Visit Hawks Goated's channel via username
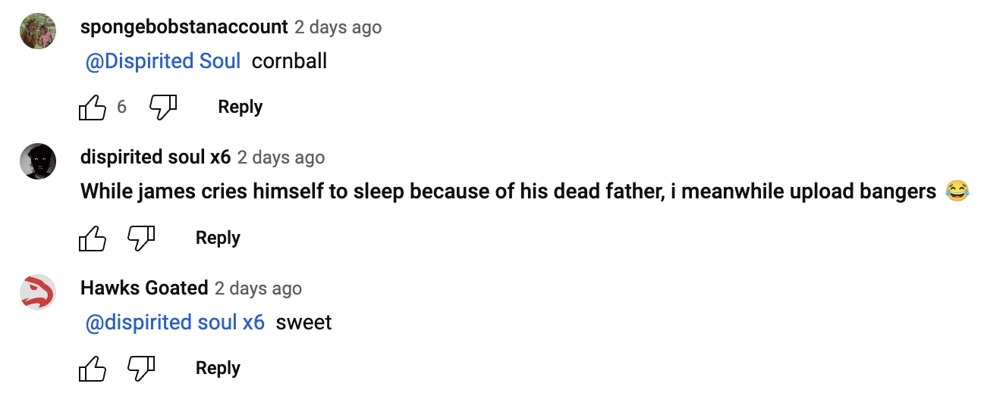984x393 pixels. click(x=143, y=289)
